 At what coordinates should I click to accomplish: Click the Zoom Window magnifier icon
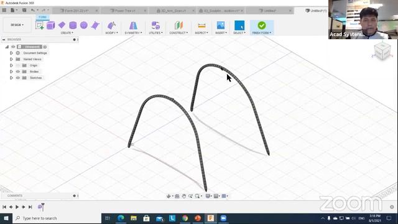197,196
